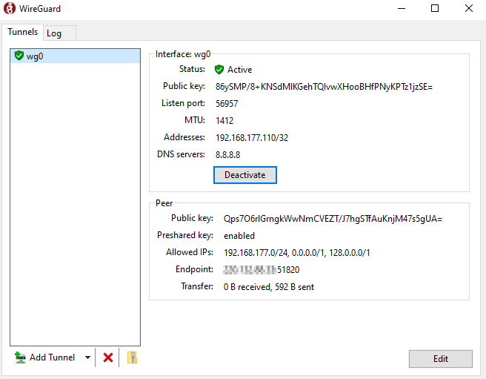
Task: Select the Tunnels tab
Action: 22,33
